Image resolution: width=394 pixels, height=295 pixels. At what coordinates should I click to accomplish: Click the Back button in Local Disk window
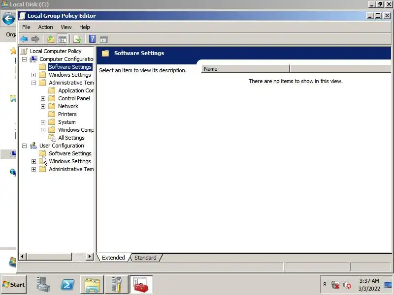click(8, 19)
